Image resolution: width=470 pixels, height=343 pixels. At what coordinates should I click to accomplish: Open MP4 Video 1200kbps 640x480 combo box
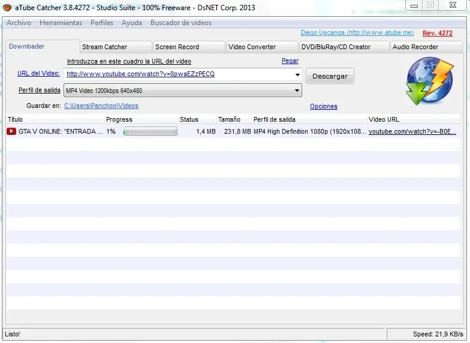point(183,91)
